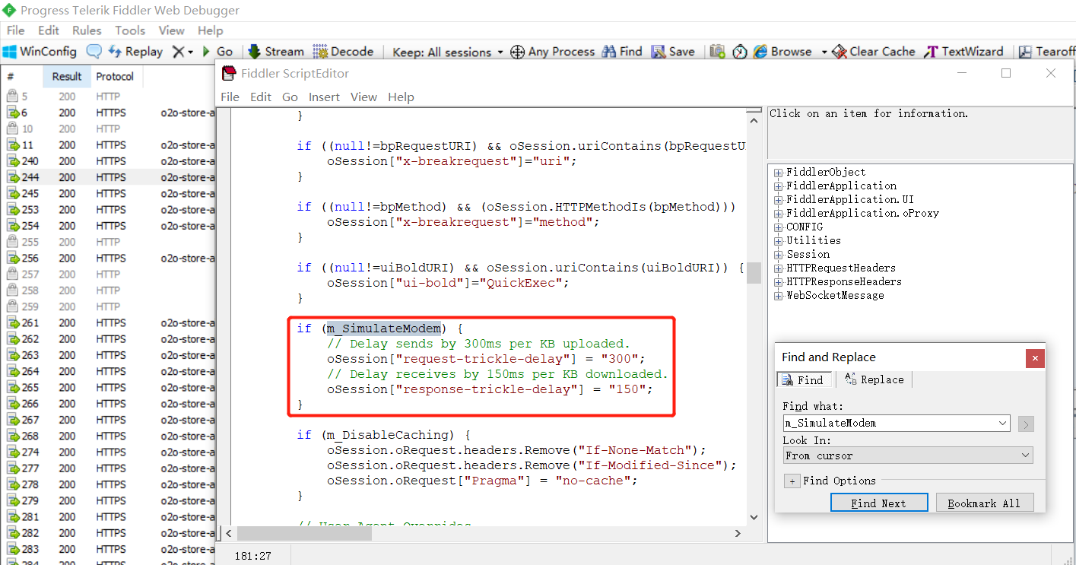Open Fiddler main Rules menu
Viewport: 1076px width, 565px height.
[x=87, y=30]
